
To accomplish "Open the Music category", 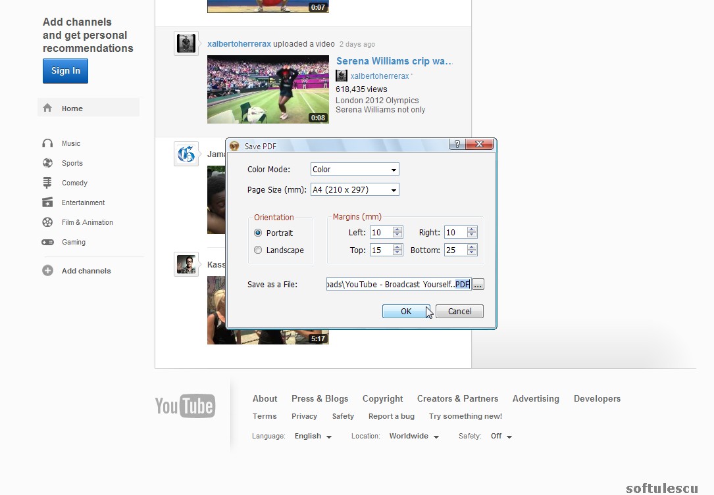I will (x=71, y=143).
